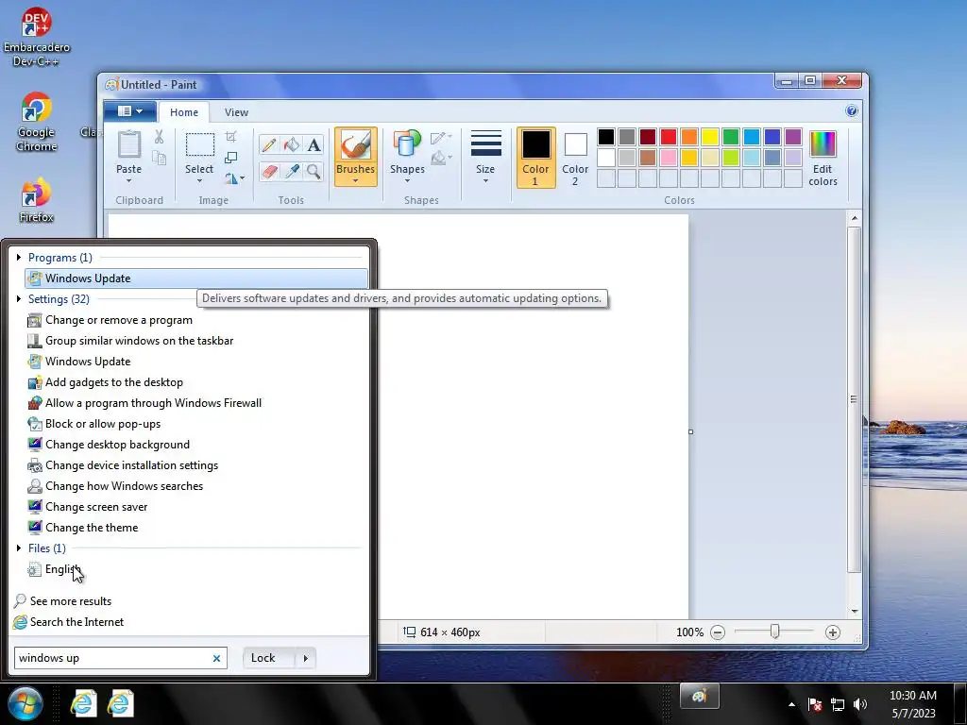Viewport: 967px width, 725px height.
Task: Open the Shapes gallery icon
Action: pyautogui.click(x=407, y=144)
